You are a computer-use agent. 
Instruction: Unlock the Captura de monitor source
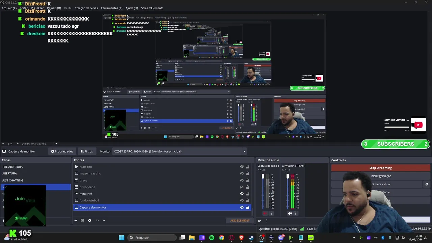click(247, 207)
